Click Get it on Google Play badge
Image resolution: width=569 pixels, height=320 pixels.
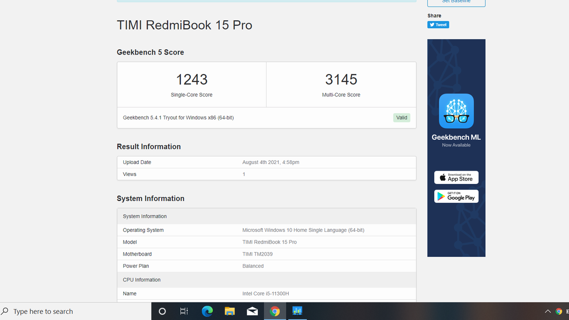click(x=456, y=196)
